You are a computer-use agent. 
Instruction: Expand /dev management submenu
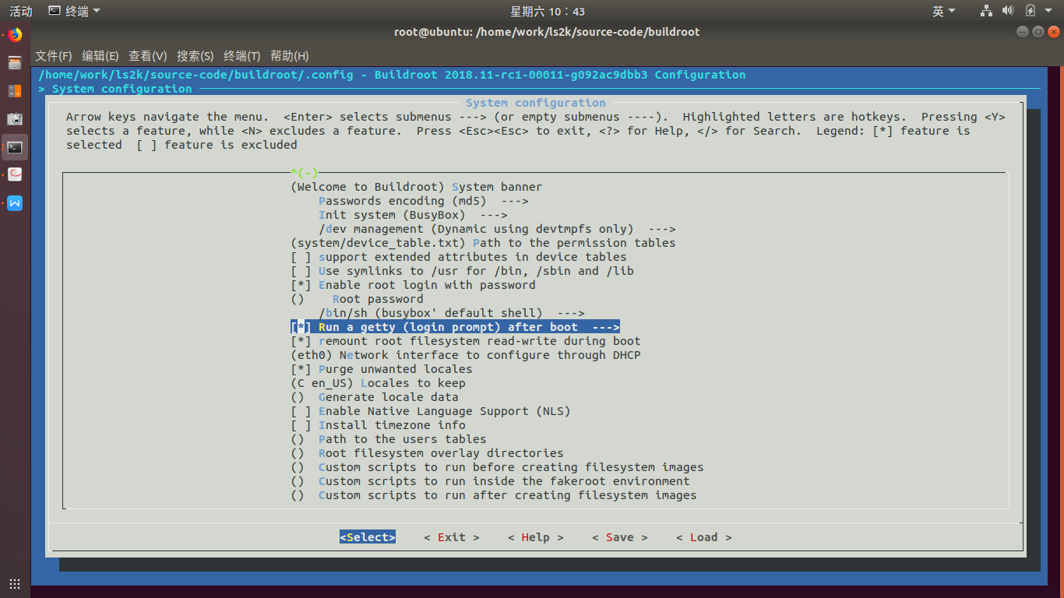[x=497, y=229]
